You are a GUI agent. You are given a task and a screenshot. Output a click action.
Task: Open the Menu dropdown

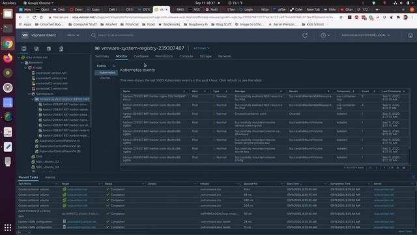click(x=73, y=35)
